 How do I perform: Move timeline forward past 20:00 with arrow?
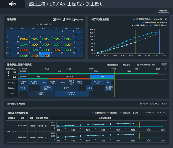pos(165,69)
